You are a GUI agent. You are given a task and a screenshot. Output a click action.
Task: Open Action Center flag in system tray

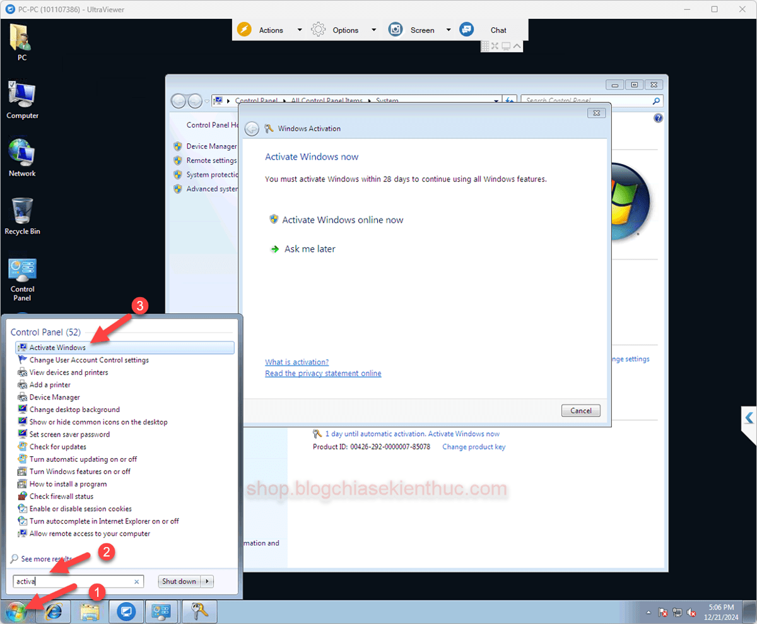point(663,613)
